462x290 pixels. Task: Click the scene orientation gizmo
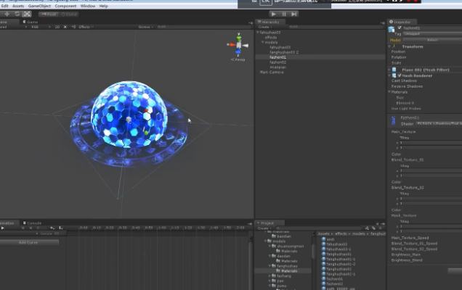coord(237,45)
